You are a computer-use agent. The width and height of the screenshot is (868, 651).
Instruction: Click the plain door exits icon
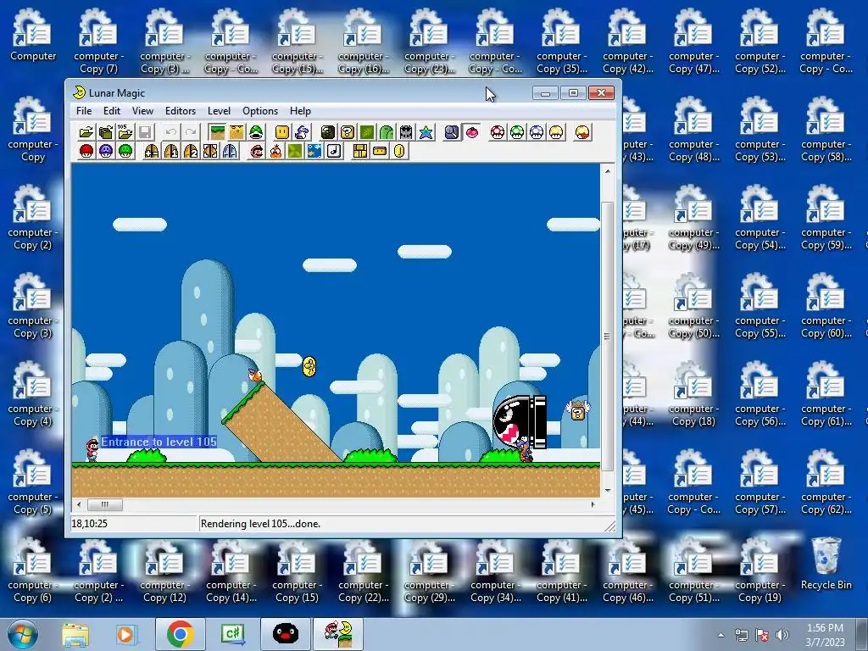(x=151, y=151)
